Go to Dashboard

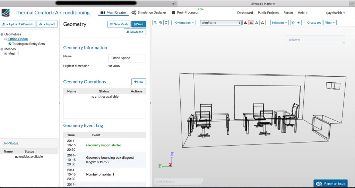click(245, 13)
